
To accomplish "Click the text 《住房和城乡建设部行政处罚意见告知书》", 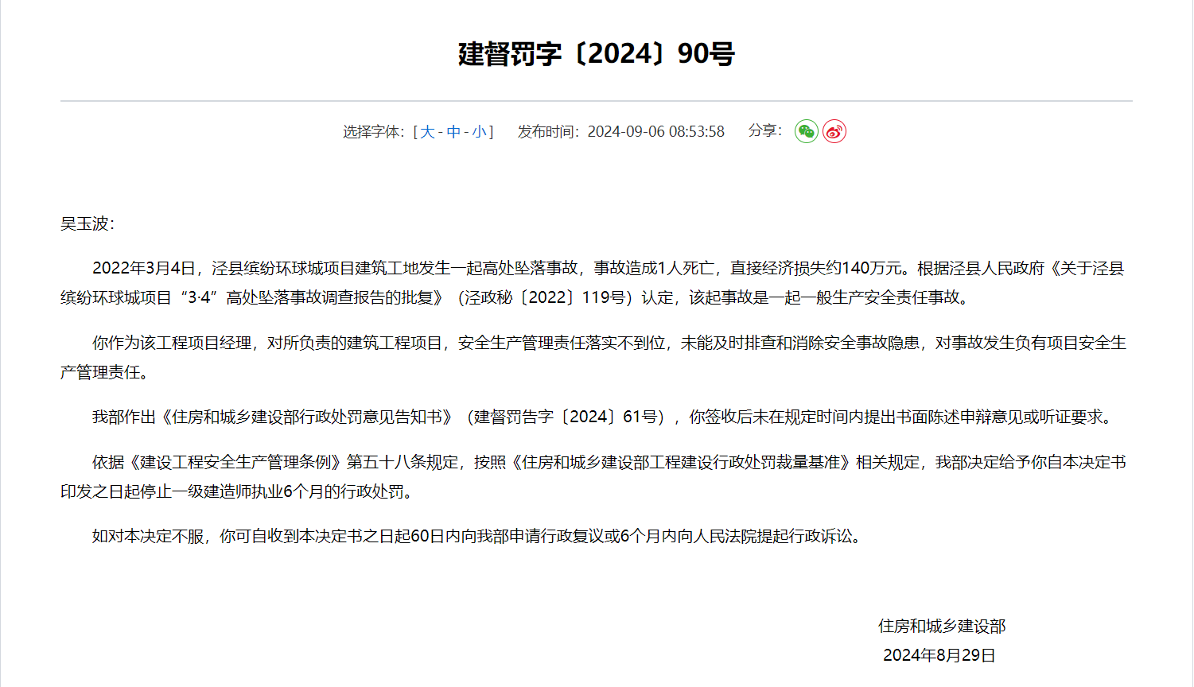I will tap(307, 417).
